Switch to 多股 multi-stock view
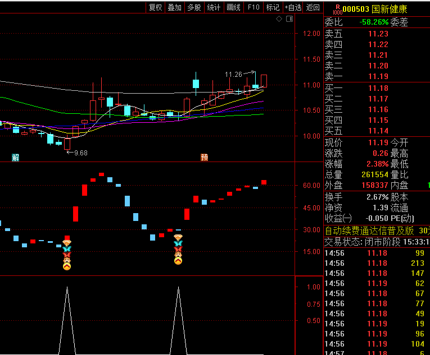The width and height of the screenshot is (430, 355). coord(194,7)
